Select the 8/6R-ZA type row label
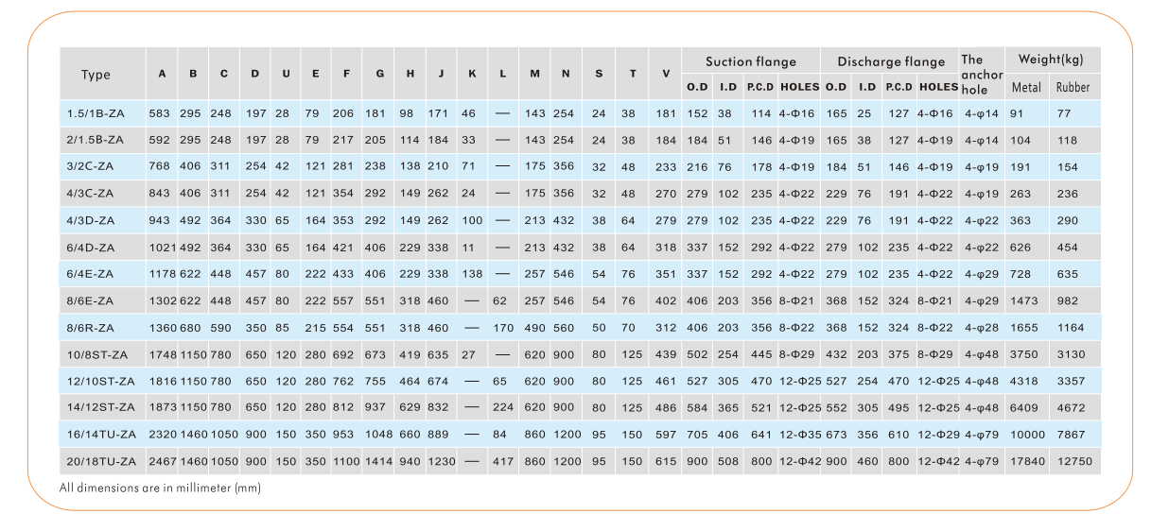Screen dimensions: 1169x531 (x=90, y=328)
